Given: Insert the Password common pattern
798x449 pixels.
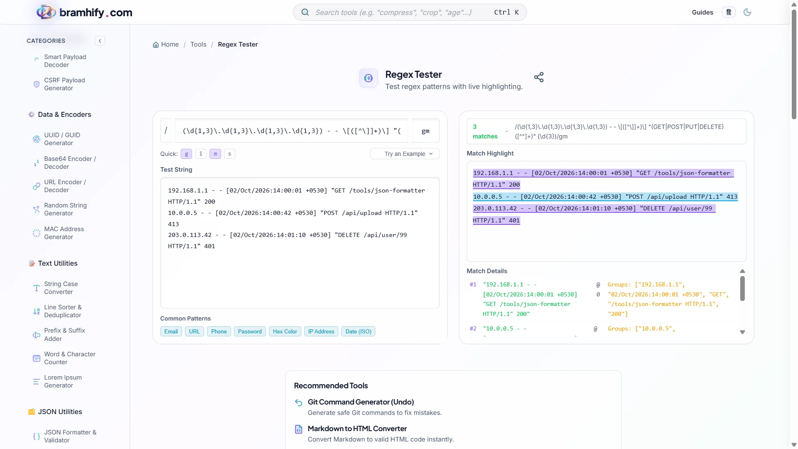Looking at the screenshot, I should click(250, 331).
